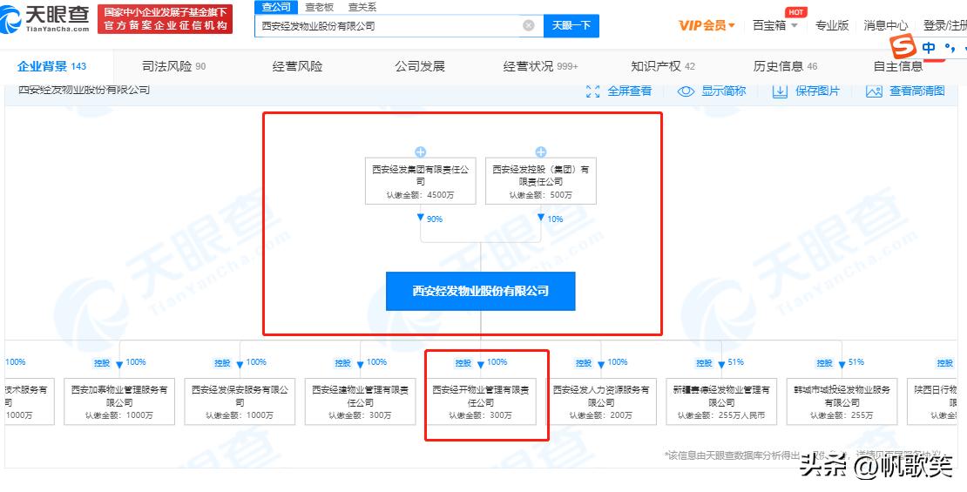
Task: Select the 查老板 search tab
Action: [320, 7]
